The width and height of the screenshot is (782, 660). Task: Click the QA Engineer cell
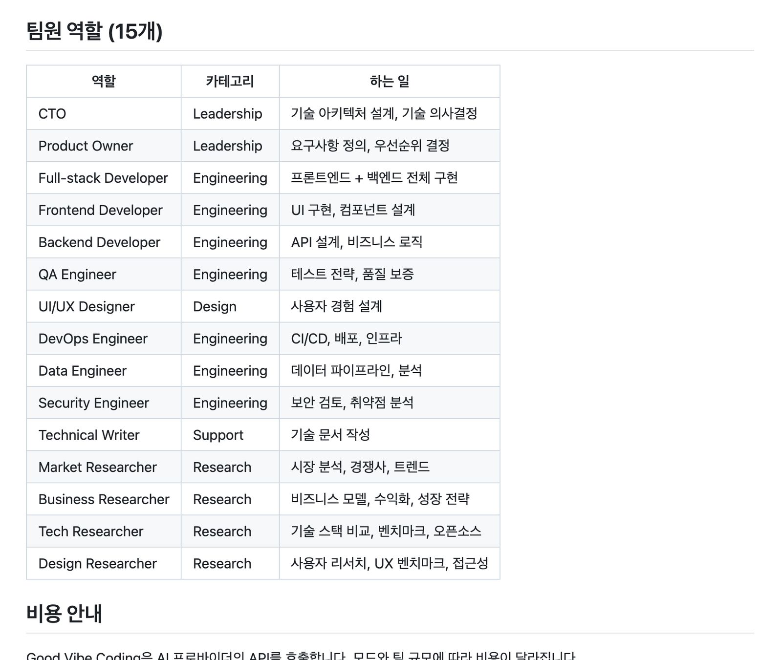click(104, 274)
